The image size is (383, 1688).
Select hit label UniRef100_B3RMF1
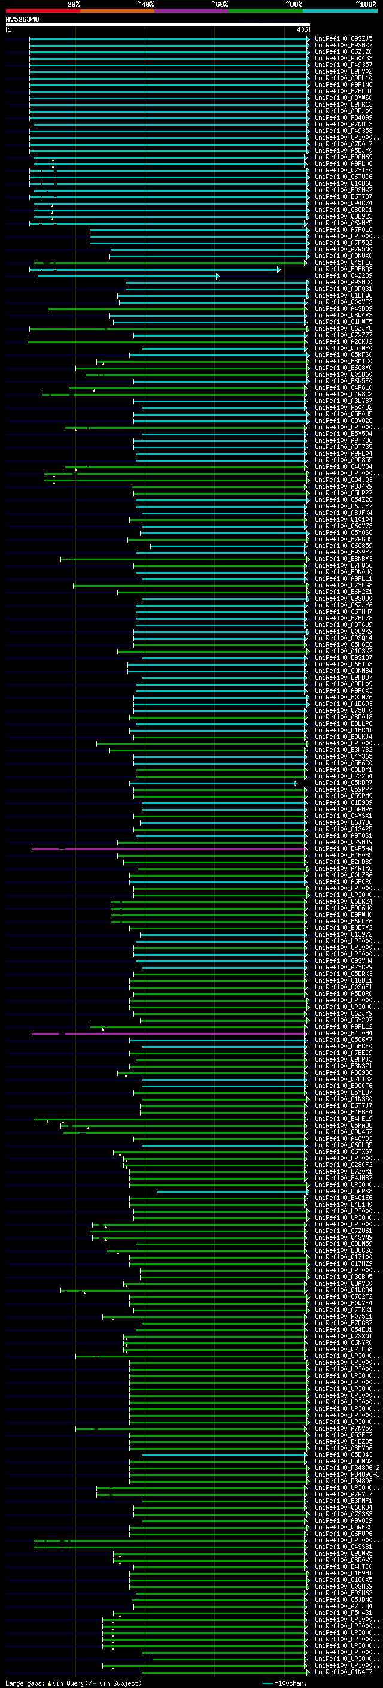(x=344, y=1501)
